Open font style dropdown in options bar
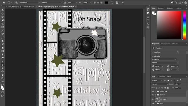188x106 pixels. [x=52, y=3]
